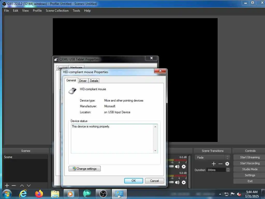Click Start Streaming

pyautogui.click(x=250, y=157)
